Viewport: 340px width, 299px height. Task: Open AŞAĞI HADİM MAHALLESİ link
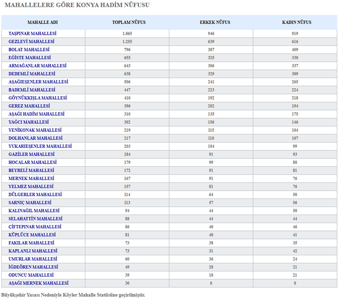point(36,114)
